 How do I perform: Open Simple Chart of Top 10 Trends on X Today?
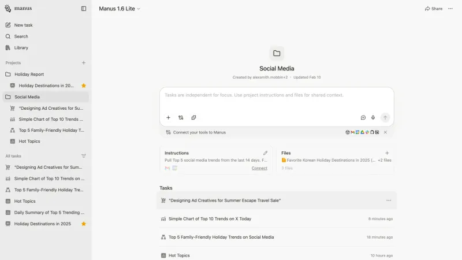click(x=277, y=219)
